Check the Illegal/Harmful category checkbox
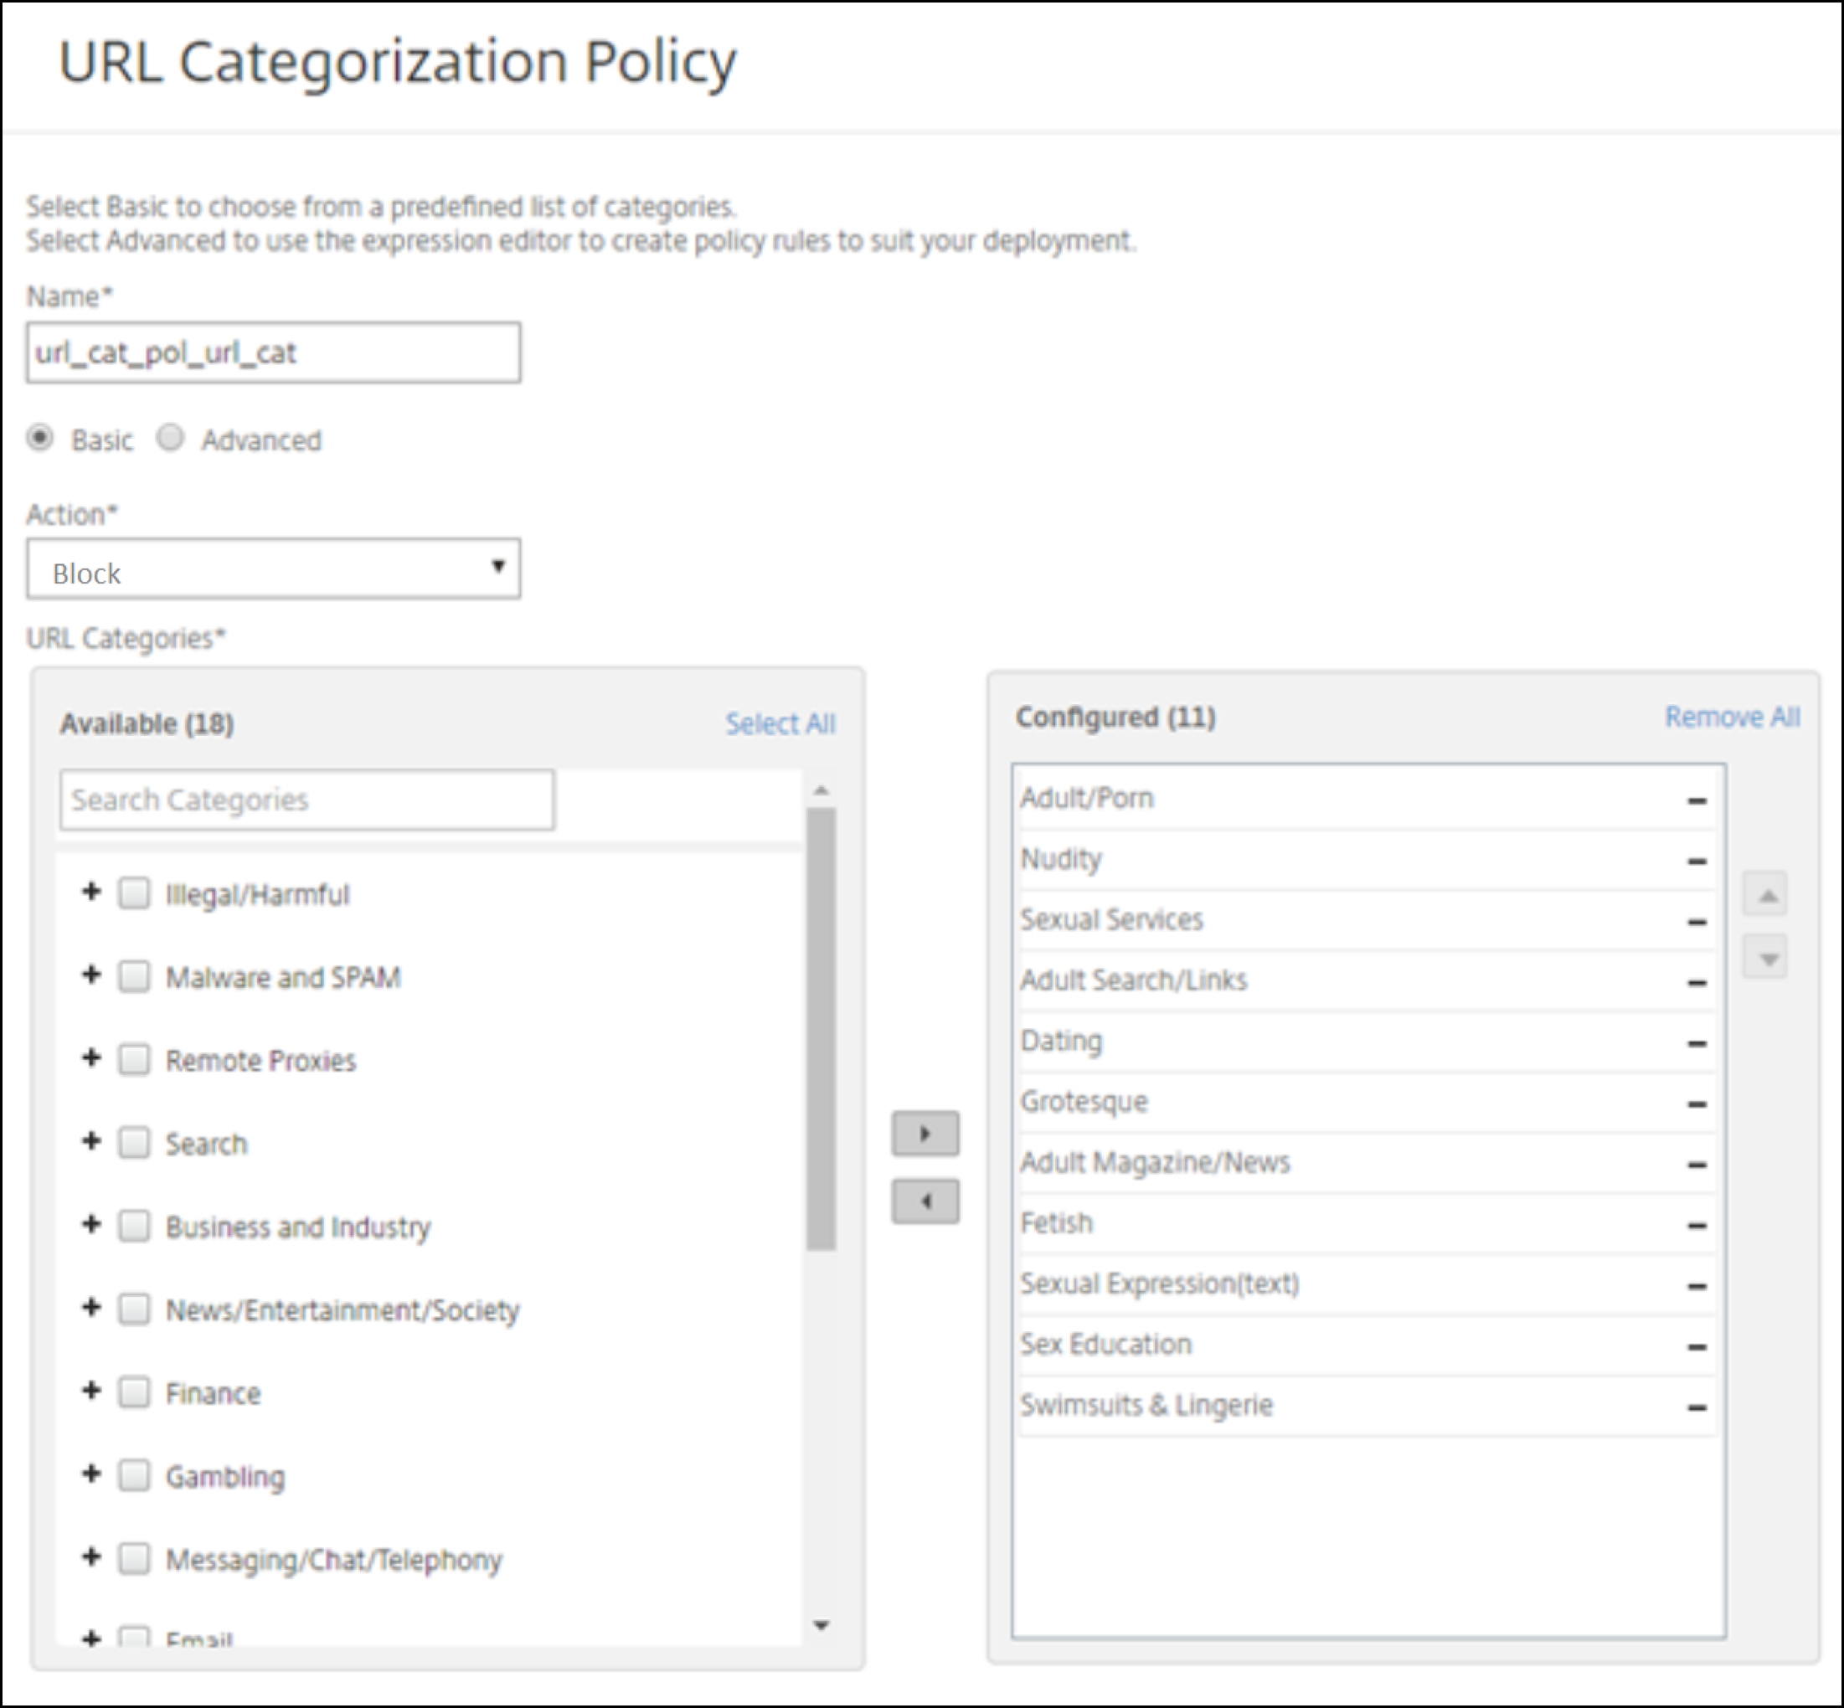Screen dimensions: 1844x1708 click(x=134, y=893)
